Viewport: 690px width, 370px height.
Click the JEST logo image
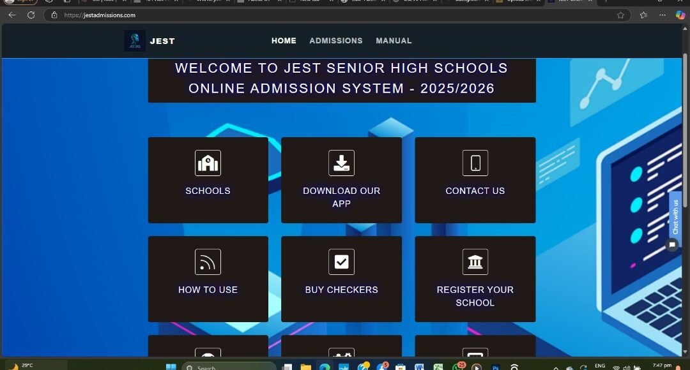pos(135,41)
